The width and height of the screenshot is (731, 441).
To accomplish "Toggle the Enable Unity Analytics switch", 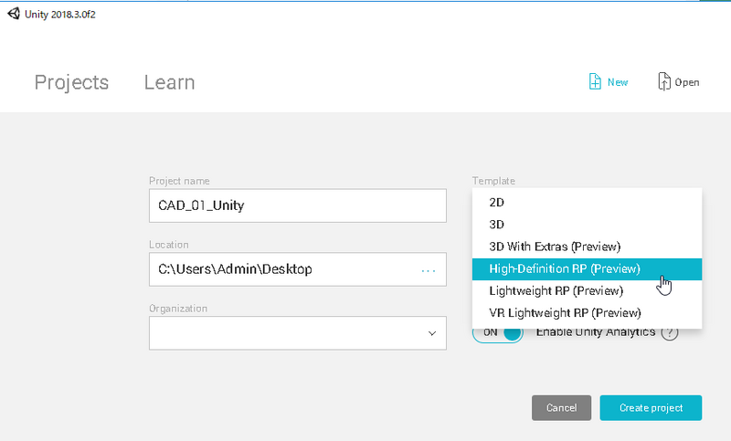I will (x=497, y=332).
